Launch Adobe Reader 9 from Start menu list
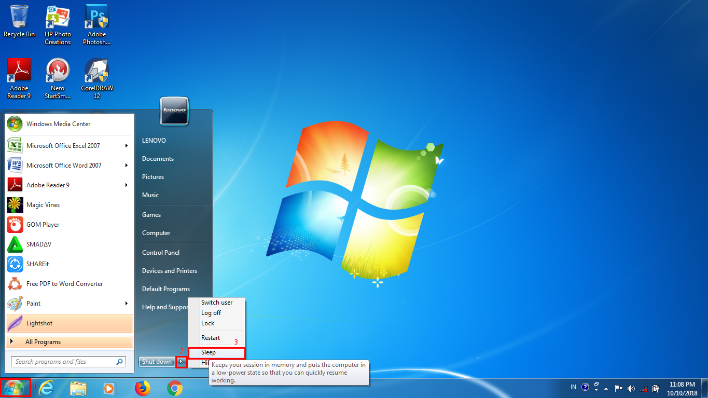Viewport: 708px width, 398px height. point(70,185)
